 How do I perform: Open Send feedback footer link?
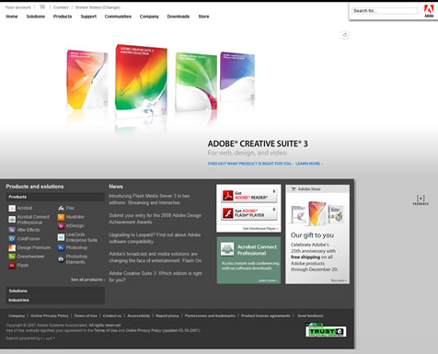click(310, 315)
